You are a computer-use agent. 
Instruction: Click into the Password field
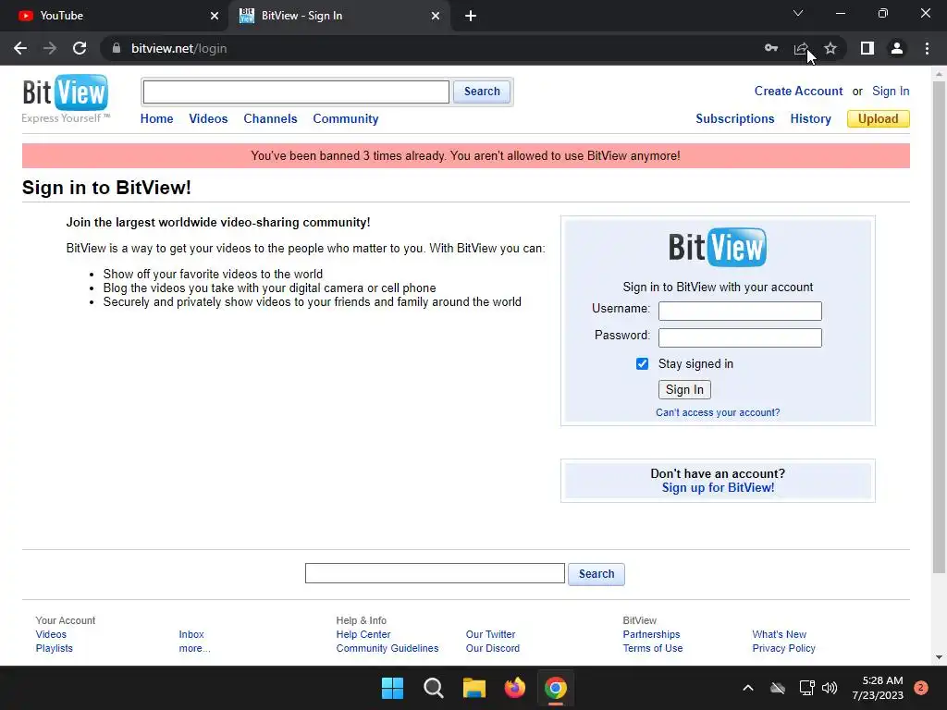click(740, 337)
